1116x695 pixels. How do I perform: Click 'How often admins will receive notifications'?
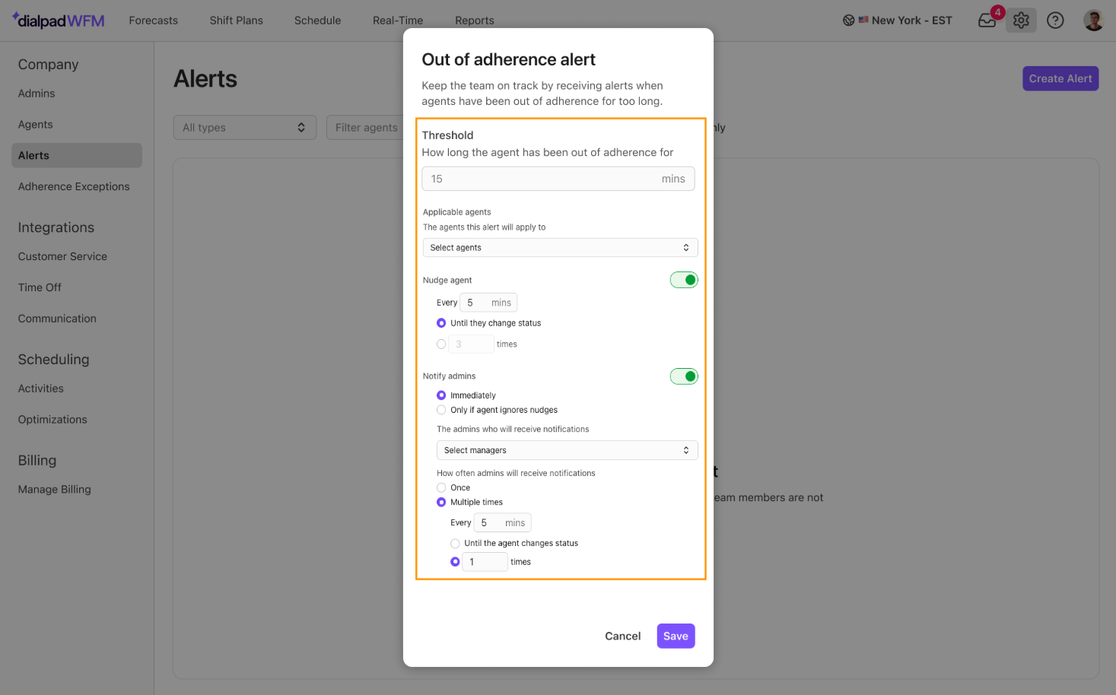[x=516, y=473]
